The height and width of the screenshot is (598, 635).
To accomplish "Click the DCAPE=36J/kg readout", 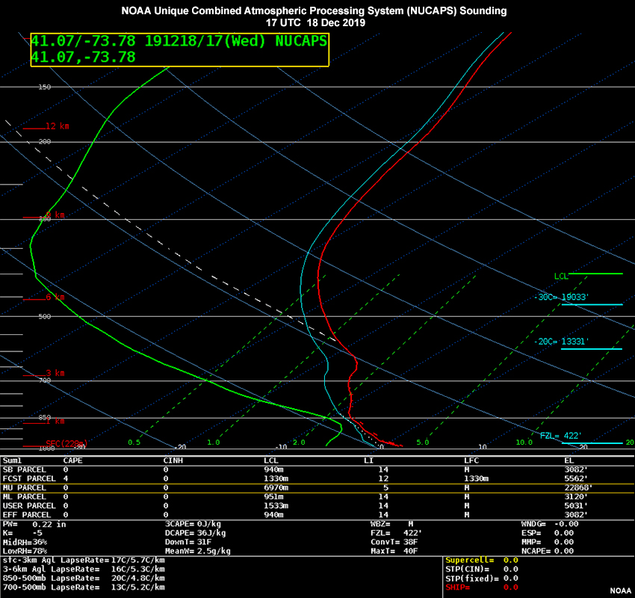I will click(x=195, y=533).
